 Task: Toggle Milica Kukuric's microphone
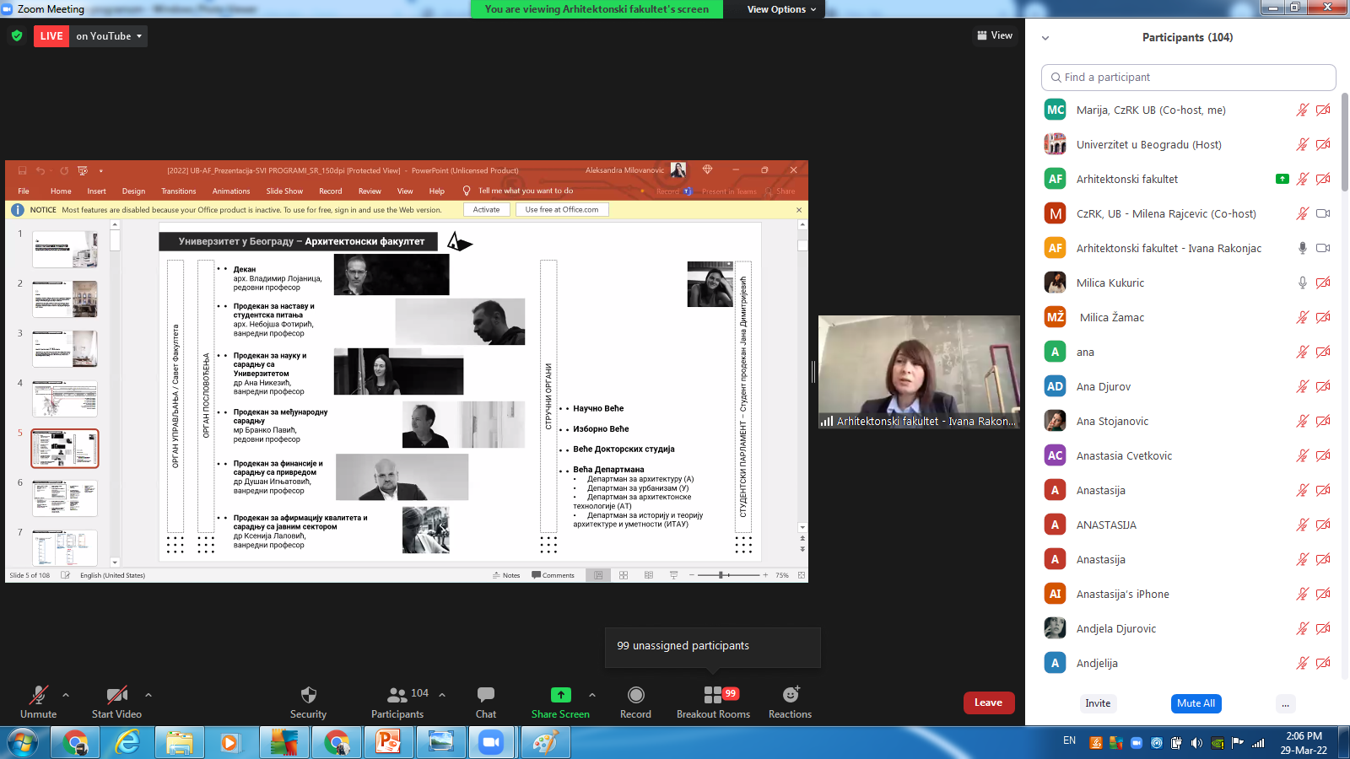pyautogui.click(x=1302, y=283)
